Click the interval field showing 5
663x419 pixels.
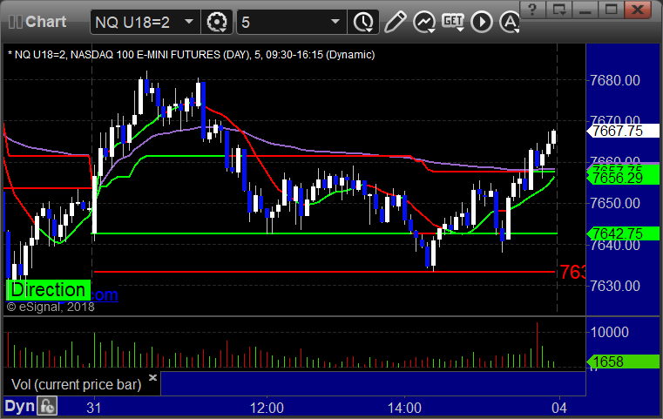(x=292, y=22)
